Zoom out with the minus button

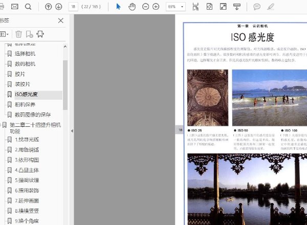tap(145, 7)
